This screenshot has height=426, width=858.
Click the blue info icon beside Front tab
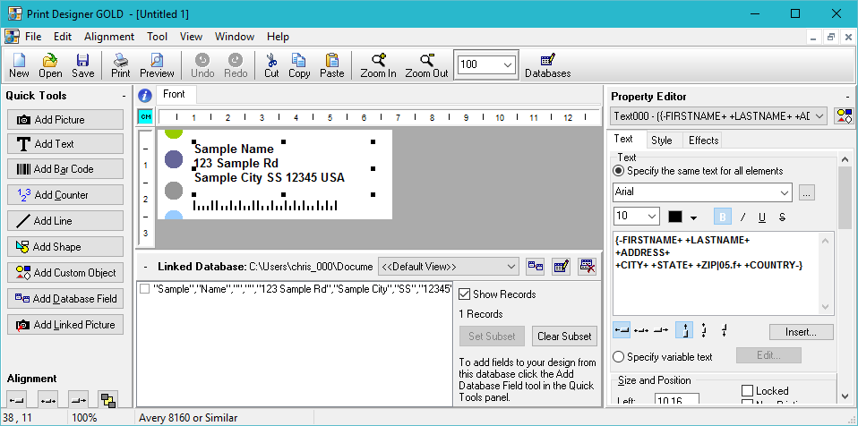click(x=145, y=96)
